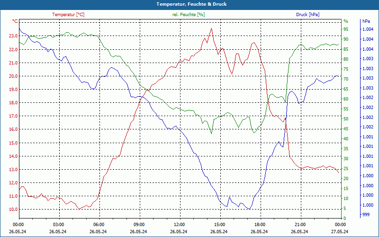Click time axis label '21:00'
The height and width of the screenshot is (237, 379).
(299, 225)
